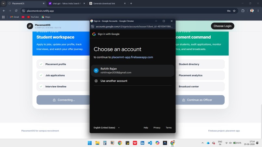Click the Google G logo in popup
262x147 pixels.
click(94, 34)
